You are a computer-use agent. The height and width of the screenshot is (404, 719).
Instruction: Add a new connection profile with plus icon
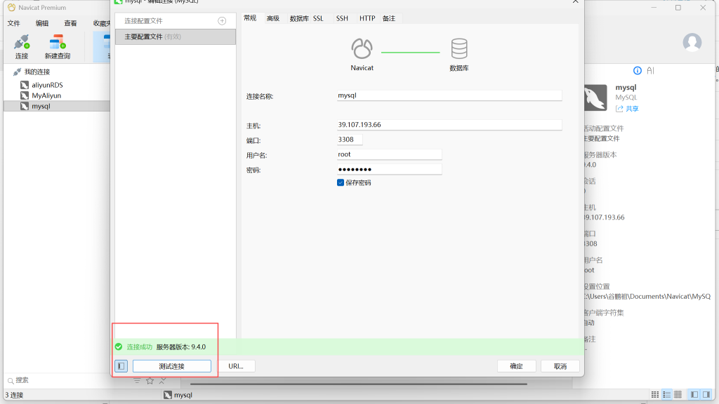222,21
